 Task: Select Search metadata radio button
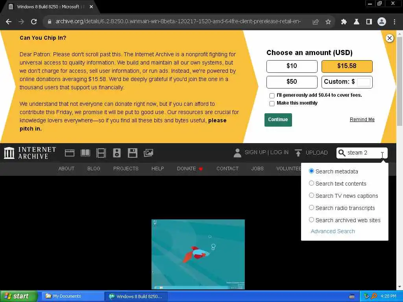[x=311, y=171]
